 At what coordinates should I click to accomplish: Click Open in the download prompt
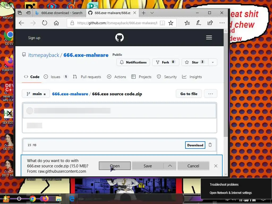tap(115, 166)
